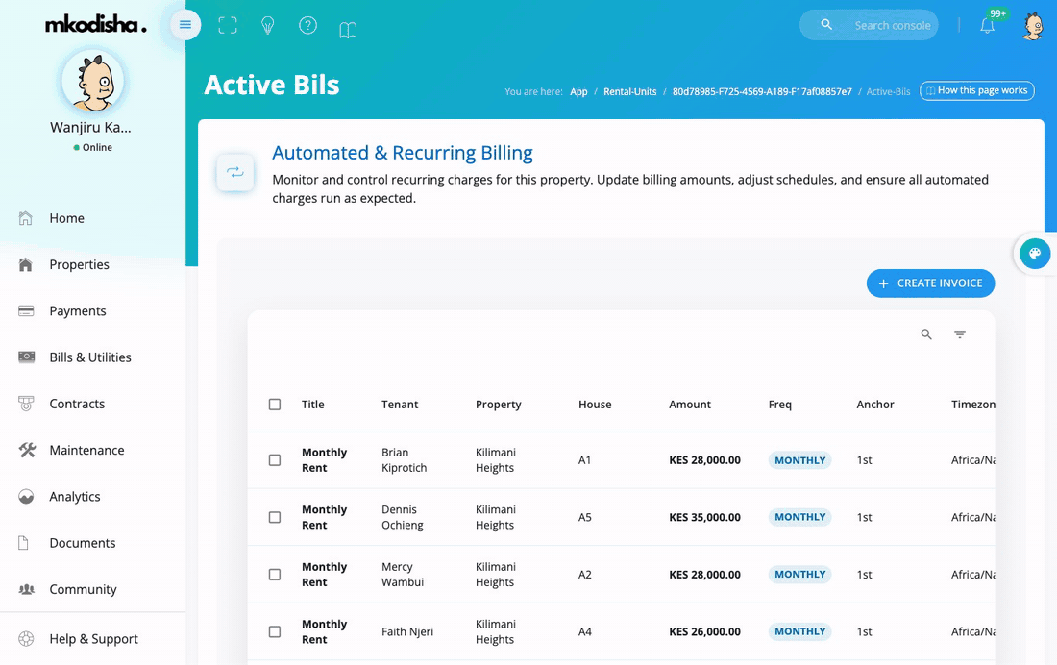This screenshot has width=1057, height=665.
Task: Click the Create Invoice button
Action: [930, 283]
